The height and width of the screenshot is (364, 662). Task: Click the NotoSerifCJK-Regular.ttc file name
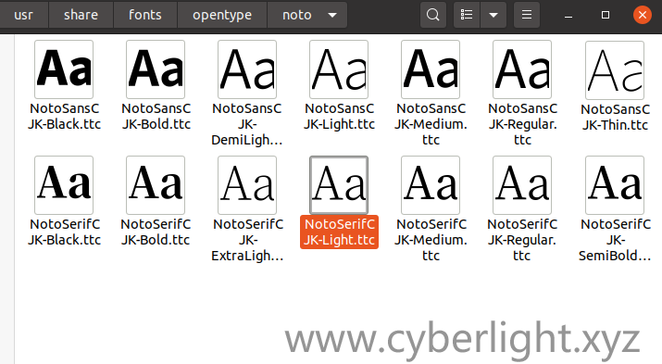coord(522,240)
